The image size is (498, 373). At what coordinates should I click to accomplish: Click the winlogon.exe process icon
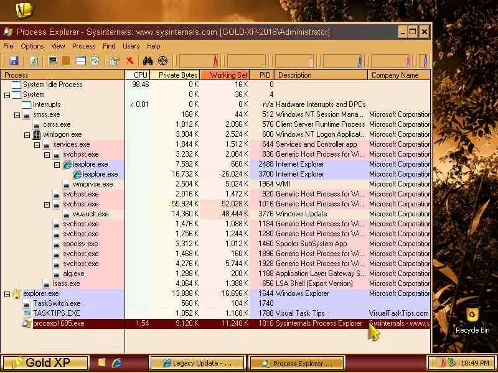[37, 134]
